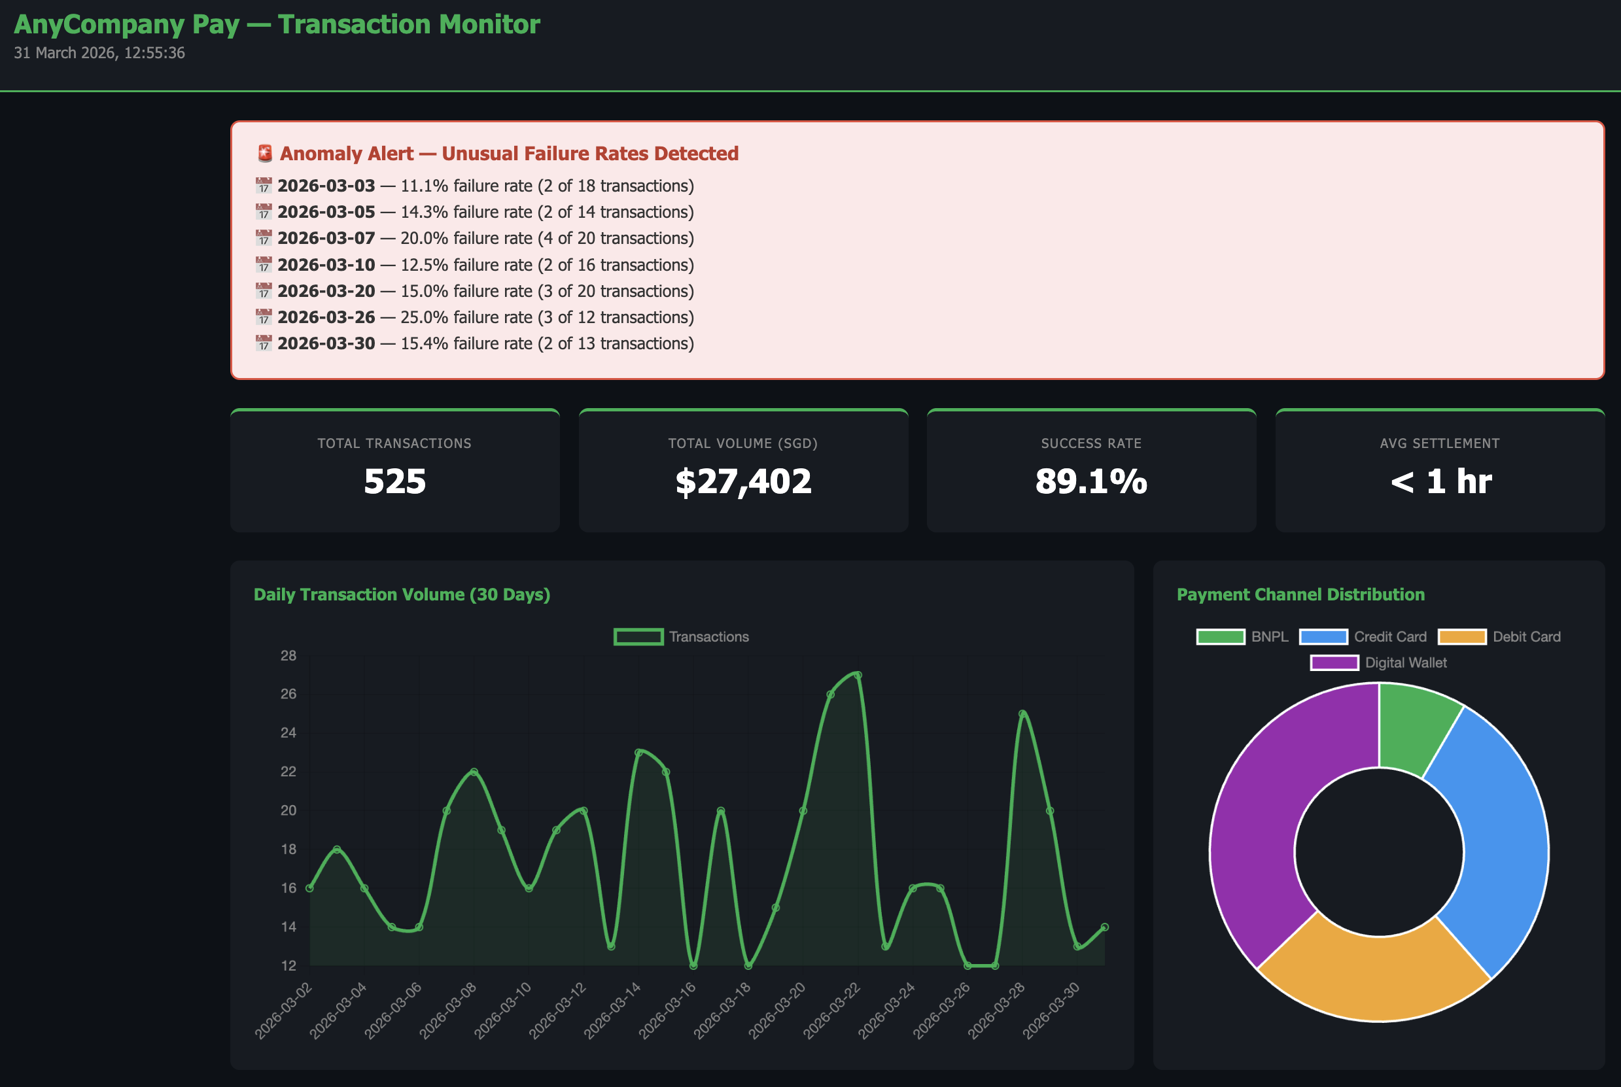Click the calendar icon beside 2026-03-30
The width and height of the screenshot is (1621, 1087).
pos(264,343)
